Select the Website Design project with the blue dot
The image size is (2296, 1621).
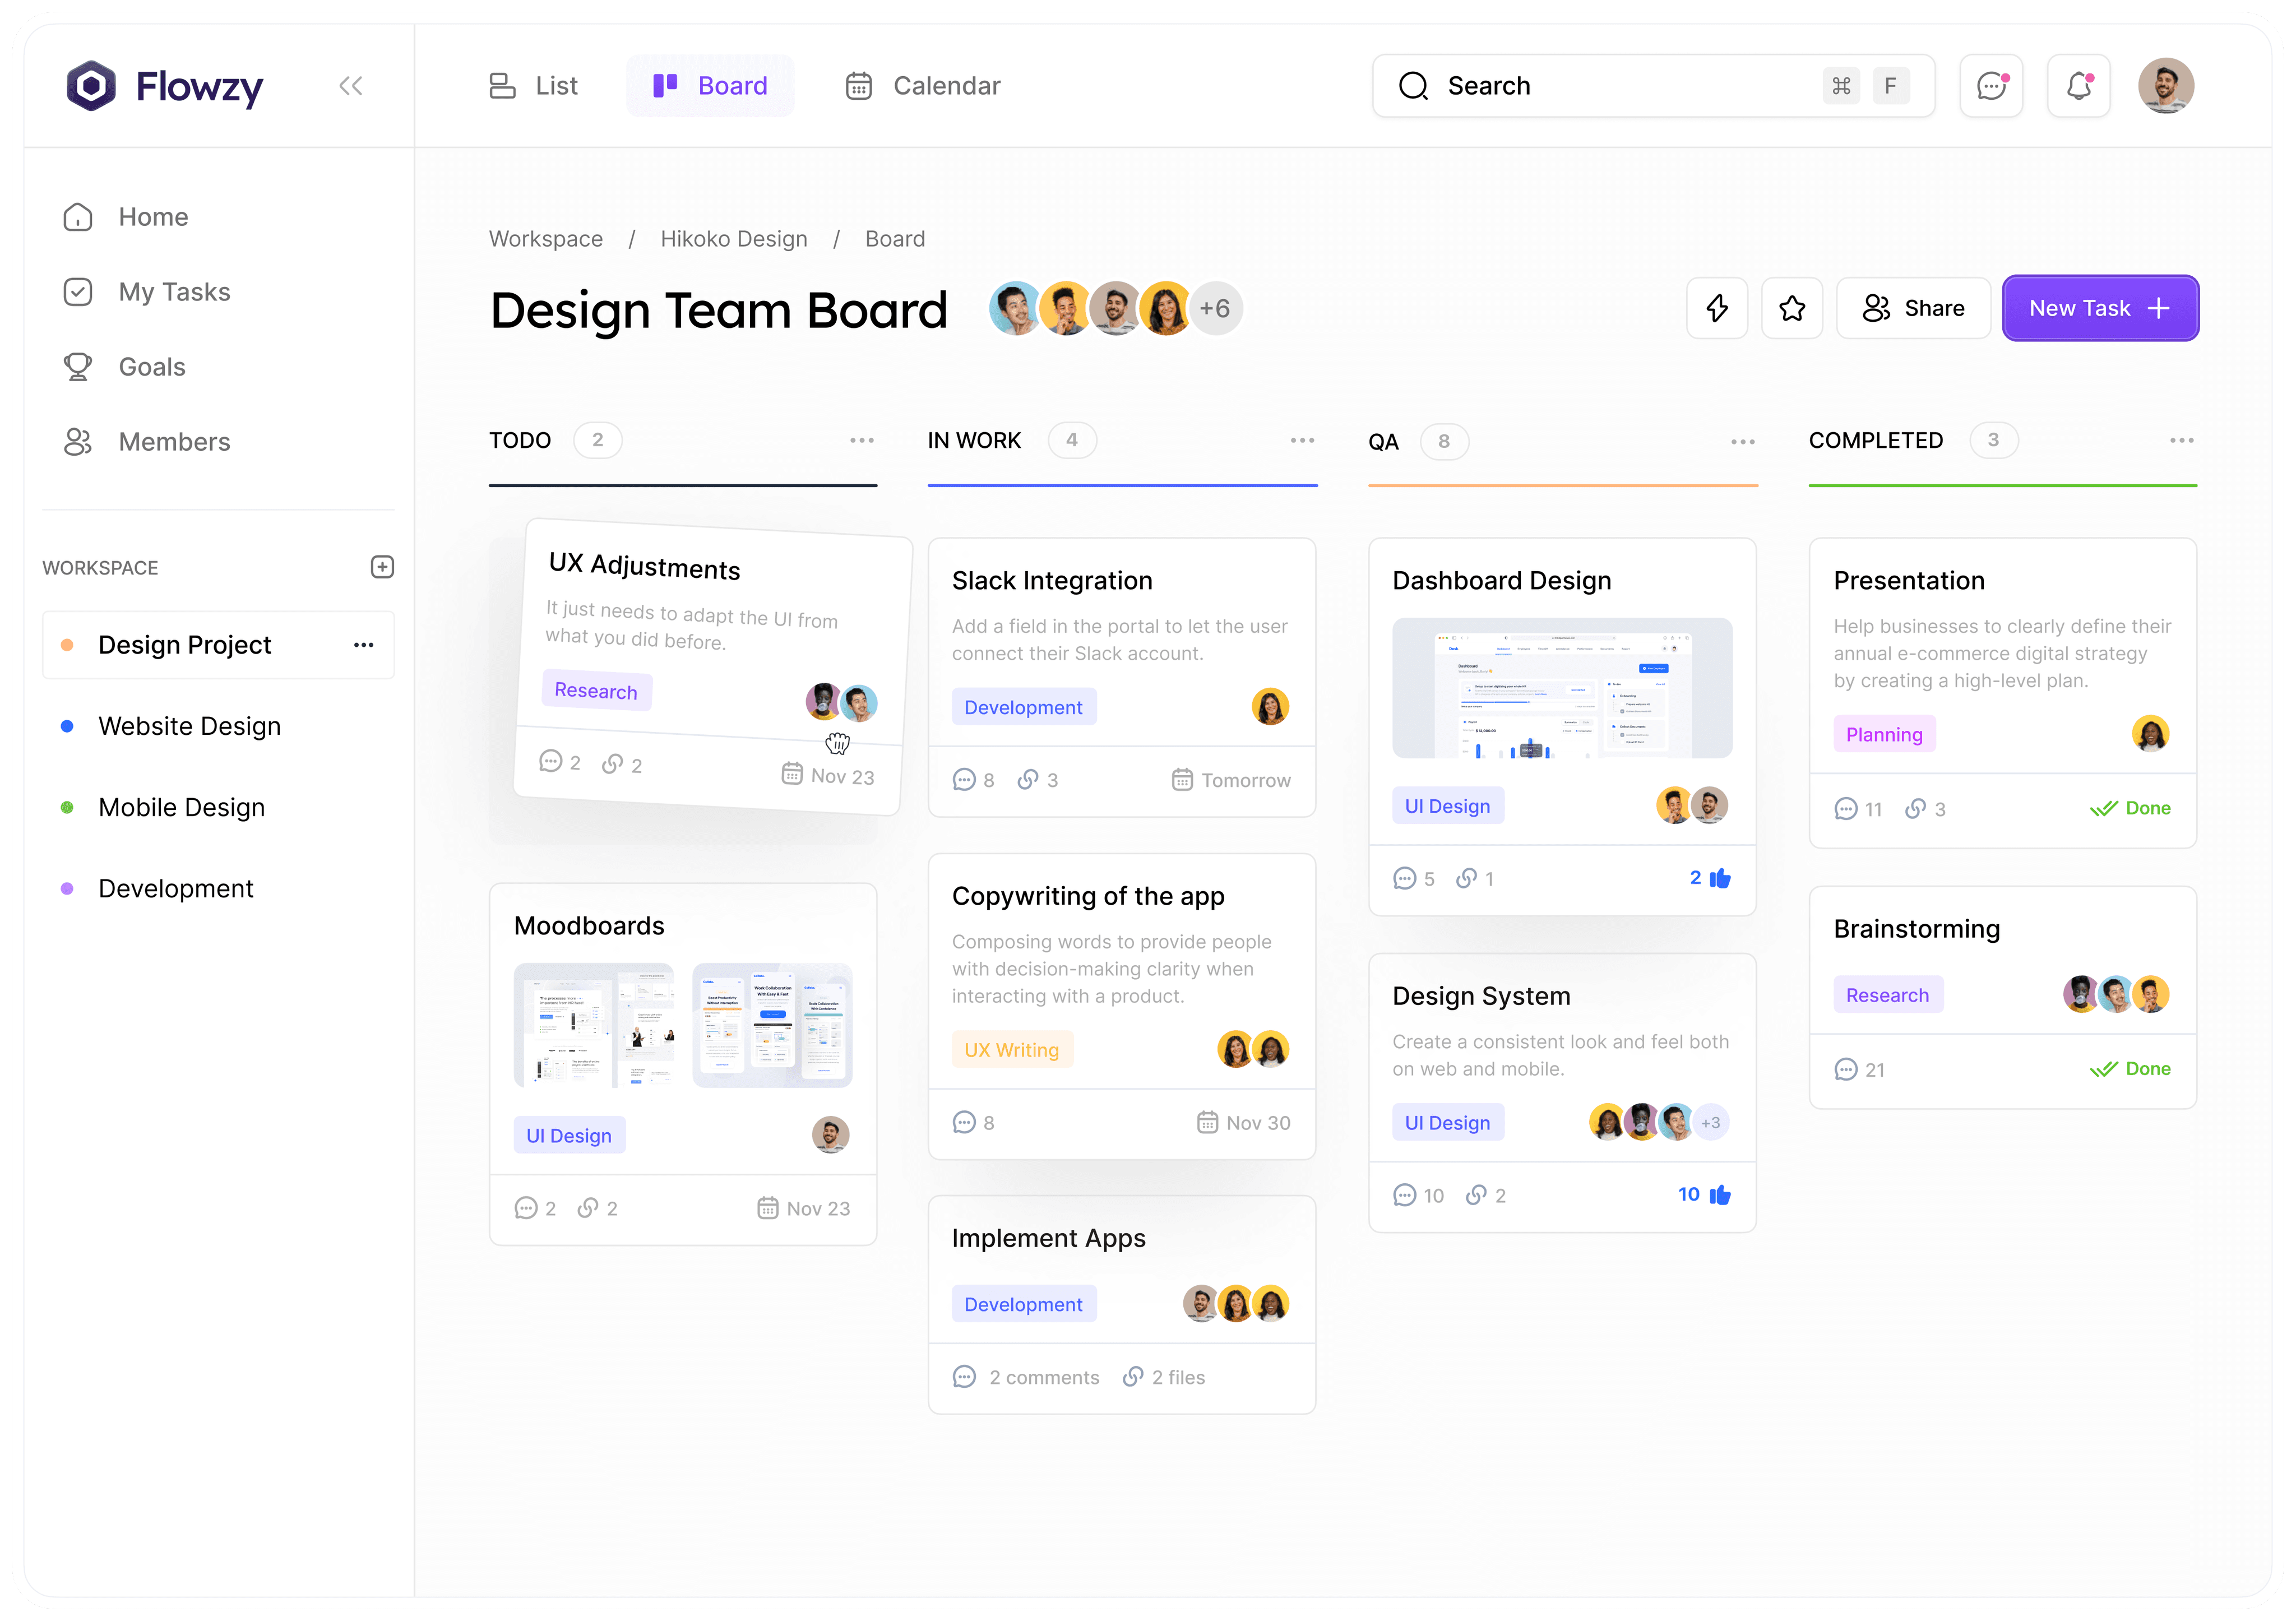pos(189,726)
